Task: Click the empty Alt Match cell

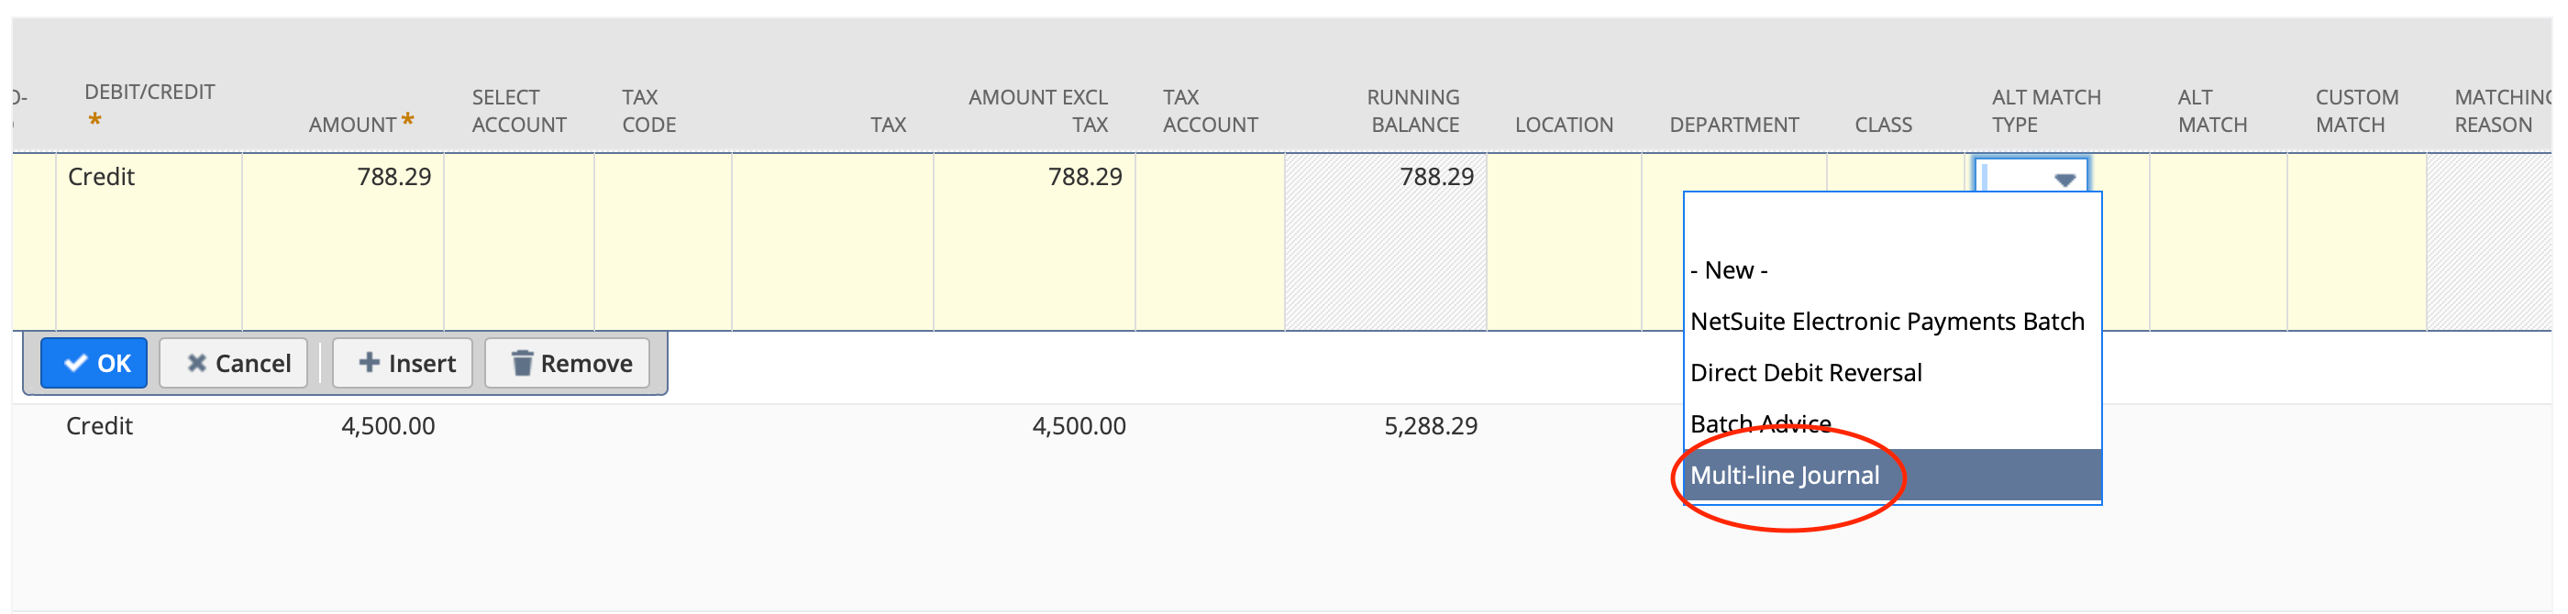Action: point(2218,241)
